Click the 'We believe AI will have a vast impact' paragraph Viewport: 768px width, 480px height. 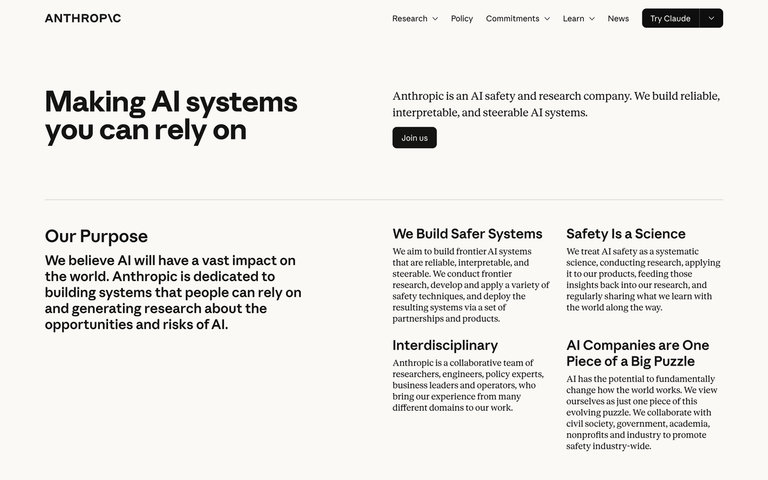173,292
